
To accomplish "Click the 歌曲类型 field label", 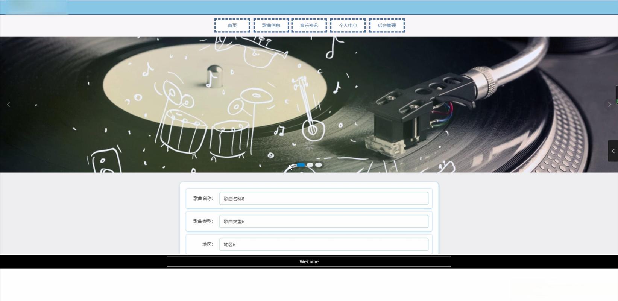I will 203,222.
